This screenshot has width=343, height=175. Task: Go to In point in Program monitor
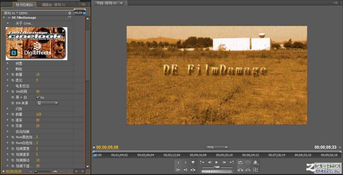click(178, 170)
